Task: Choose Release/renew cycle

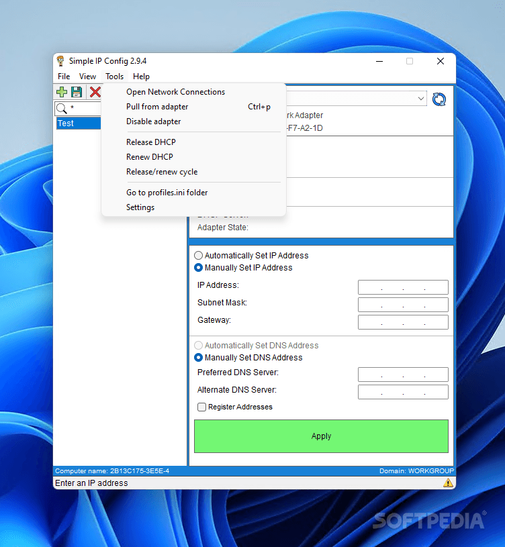Action: (193, 172)
